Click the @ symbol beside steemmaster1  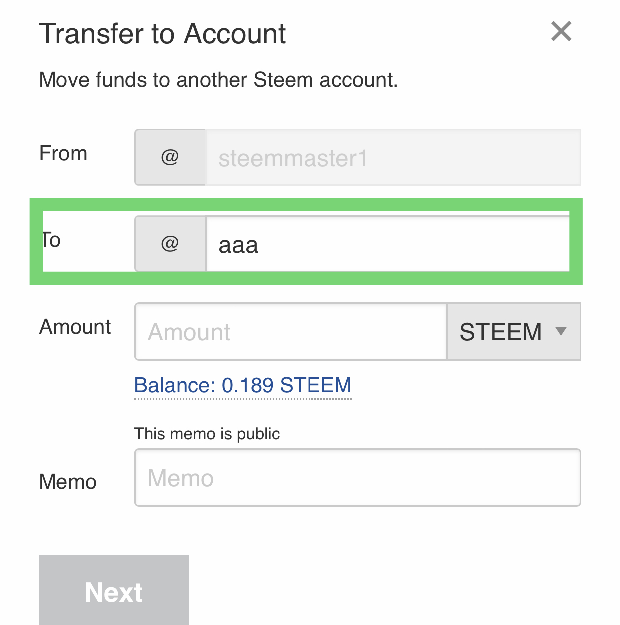[170, 157]
